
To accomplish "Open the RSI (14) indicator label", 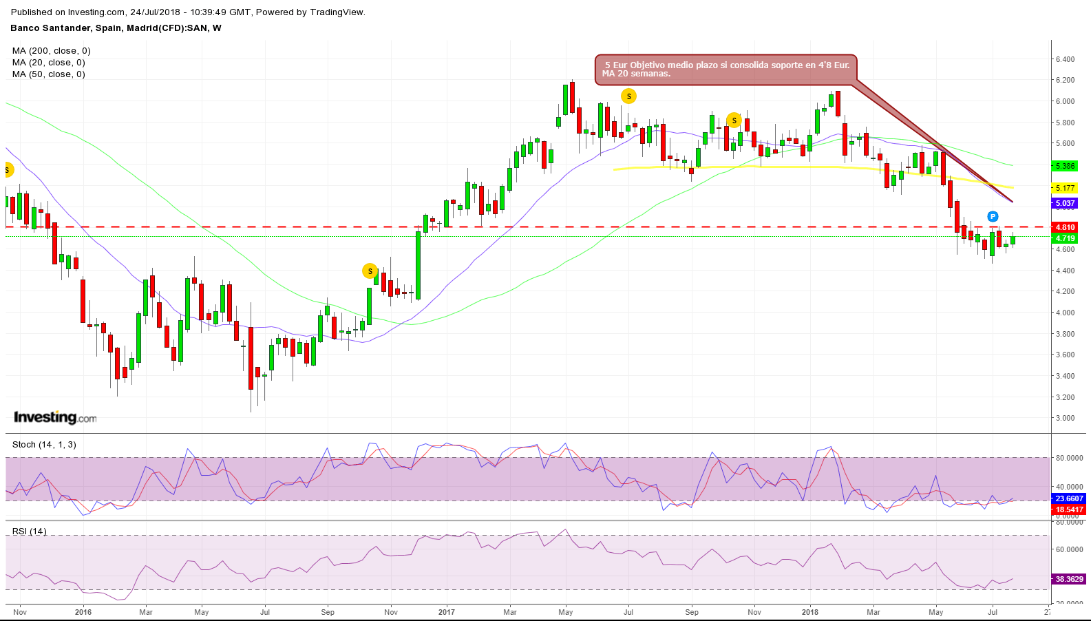I will coord(30,531).
